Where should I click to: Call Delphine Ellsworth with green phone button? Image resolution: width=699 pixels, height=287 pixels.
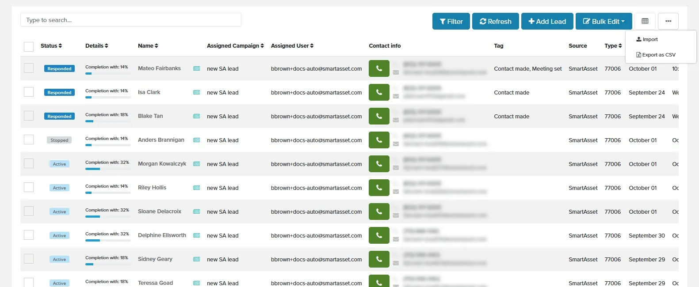379,235
